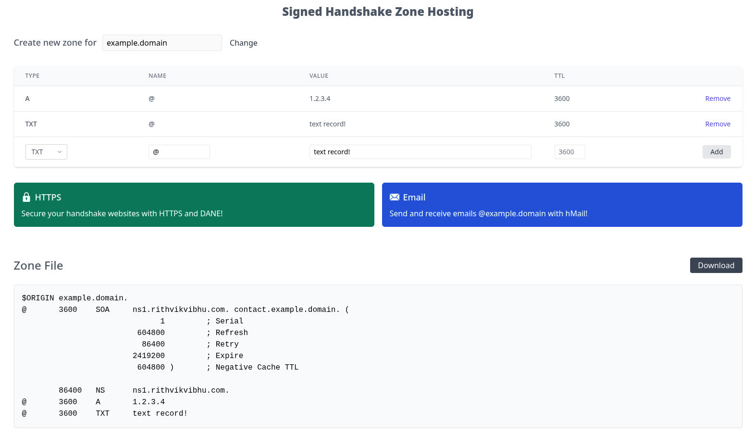Click the Signed Handshake Zone Hosting title

[x=377, y=12]
